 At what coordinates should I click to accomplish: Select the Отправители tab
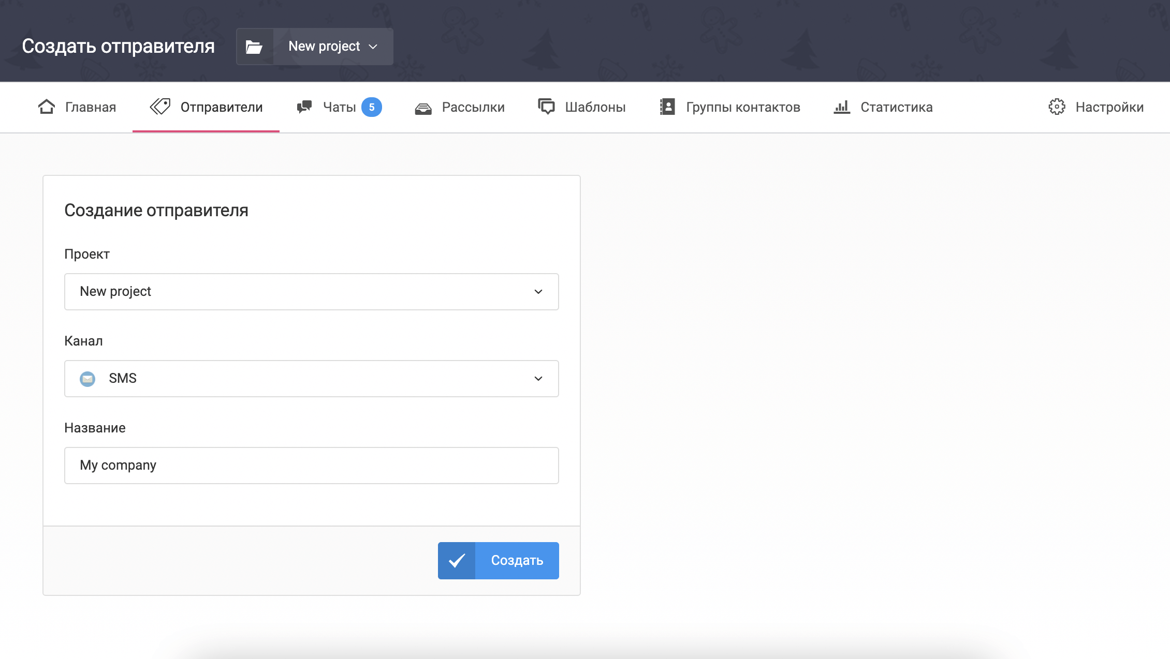coord(206,107)
